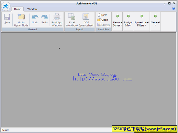Expand the Remote Server dropdown
178x133 pixels.
click(x=118, y=21)
